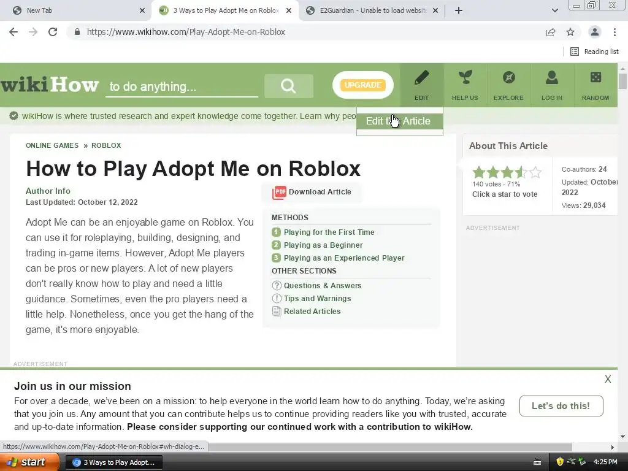The image size is (628, 471).
Task: Click the UPGRADE button
Action: tap(363, 85)
